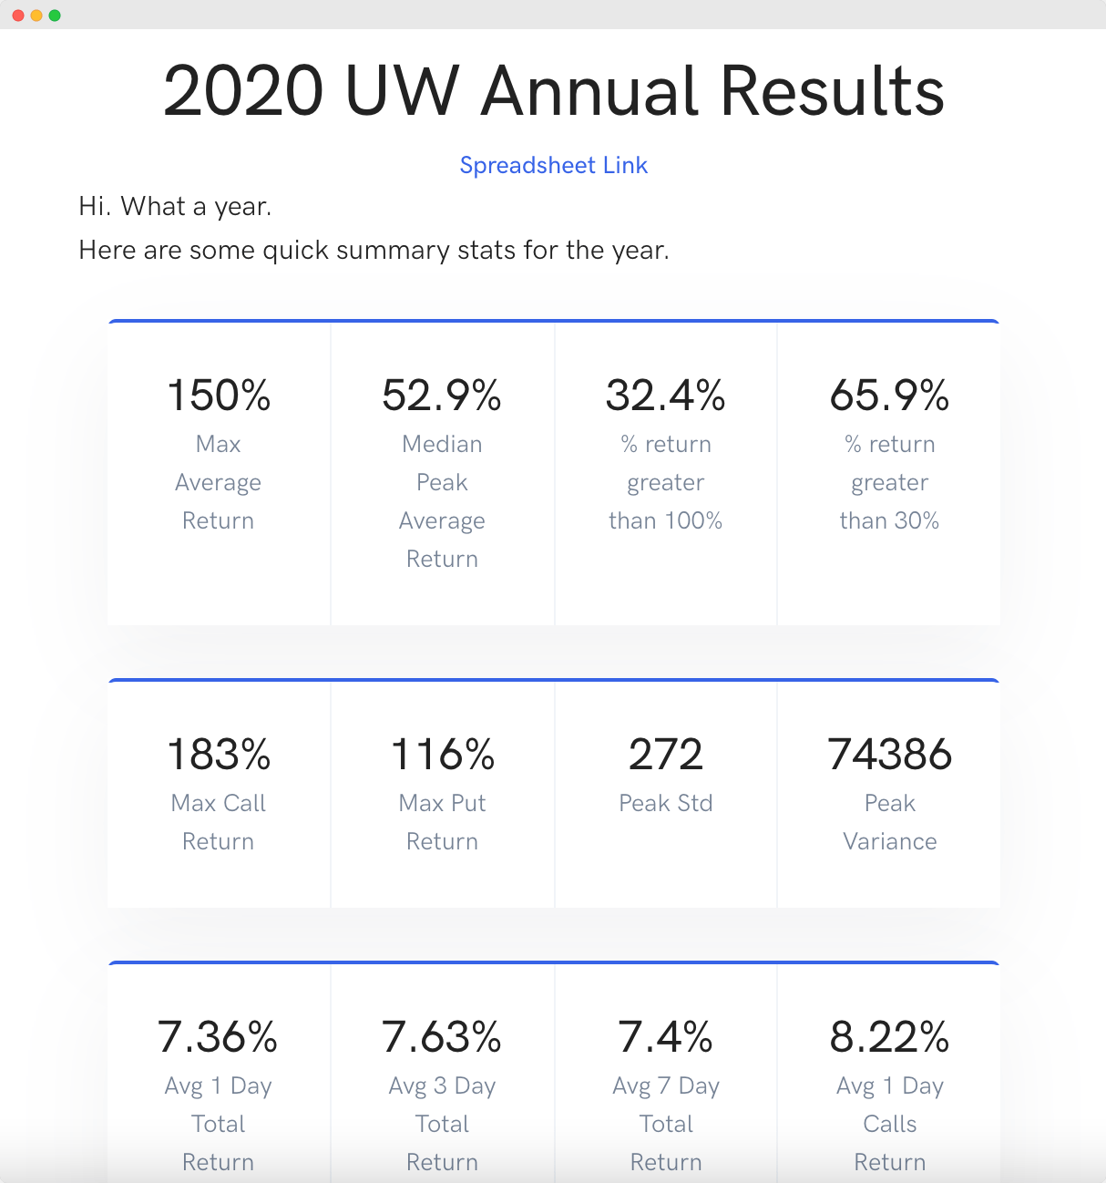The image size is (1106, 1183).
Task: Open the Spreadsheet Link
Action: click(x=553, y=165)
